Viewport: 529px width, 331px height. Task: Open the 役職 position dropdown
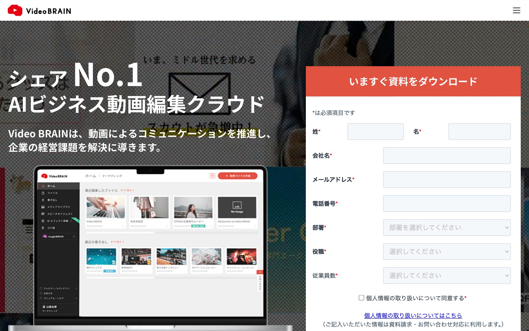click(447, 252)
